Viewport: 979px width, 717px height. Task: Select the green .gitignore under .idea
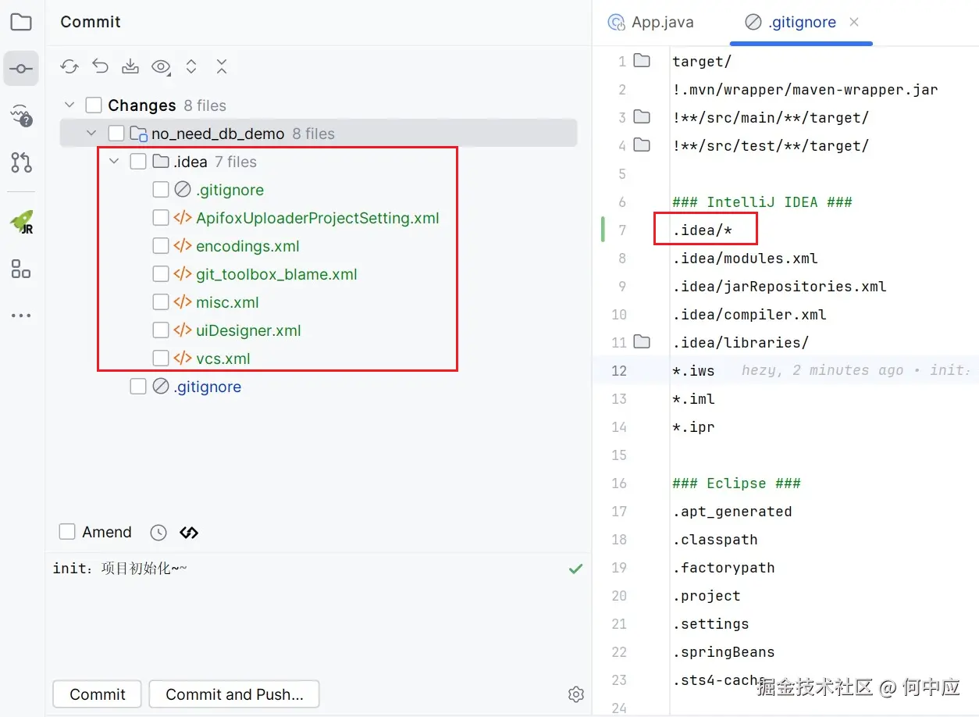[230, 190]
